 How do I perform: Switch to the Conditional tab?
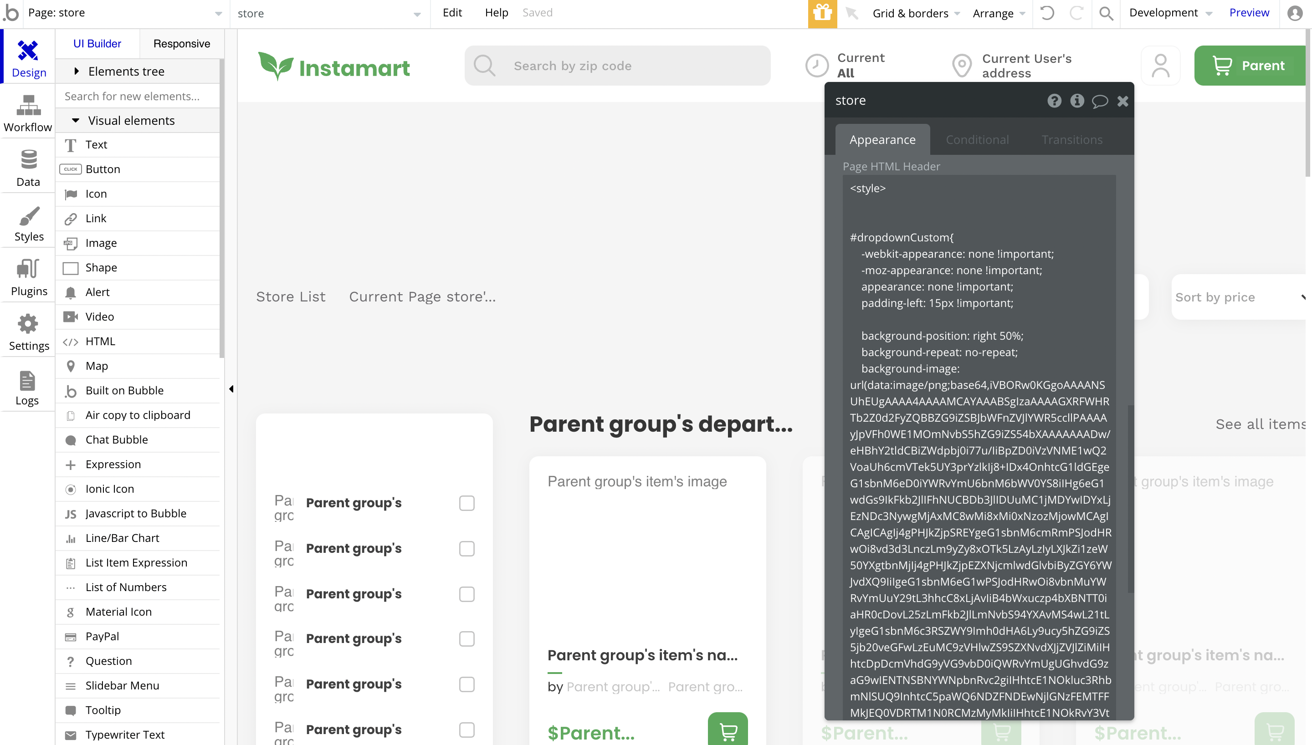(977, 140)
